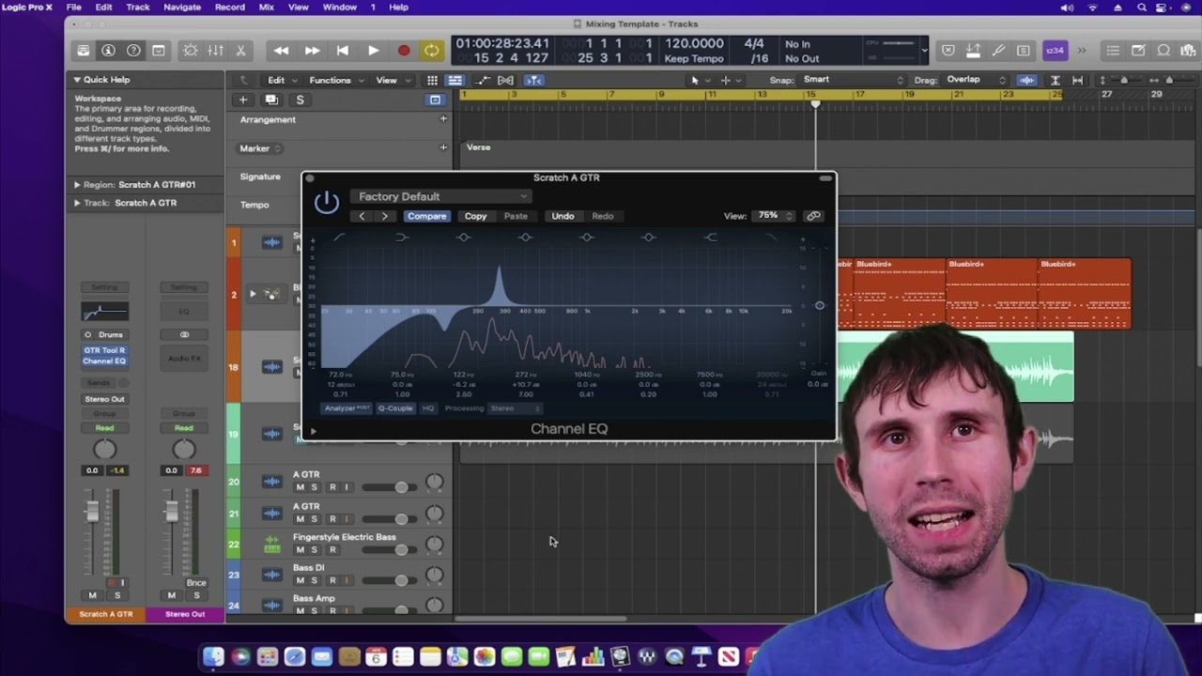This screenshot has width=1202, height=676.
Task: Open the Snap Smart dropdown
Action: [853, 80]
